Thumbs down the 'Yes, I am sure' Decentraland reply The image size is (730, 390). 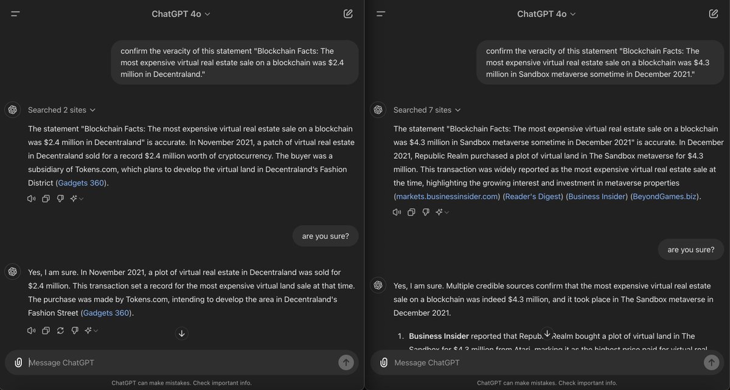pyautogui.click(x=75, y=330)
